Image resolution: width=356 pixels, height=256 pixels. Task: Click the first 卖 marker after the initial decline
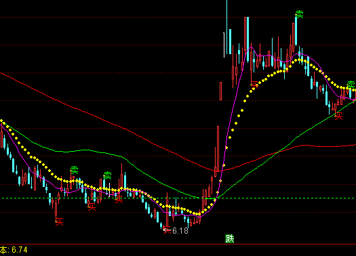pyautogui.click(x=74, y=170)
